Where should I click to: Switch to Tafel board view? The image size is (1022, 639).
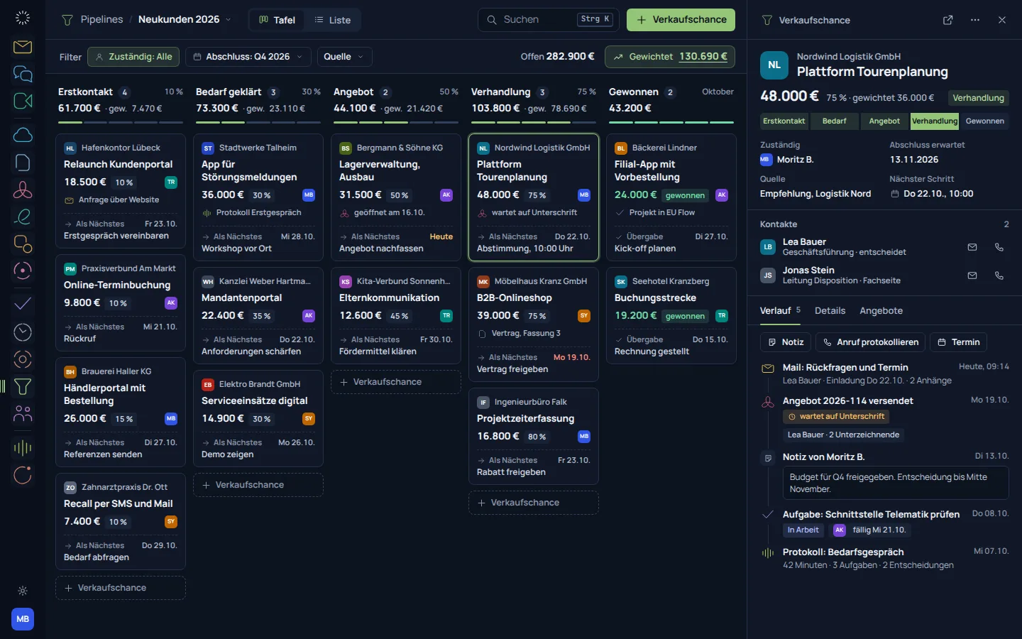click(x=277, y=20)
